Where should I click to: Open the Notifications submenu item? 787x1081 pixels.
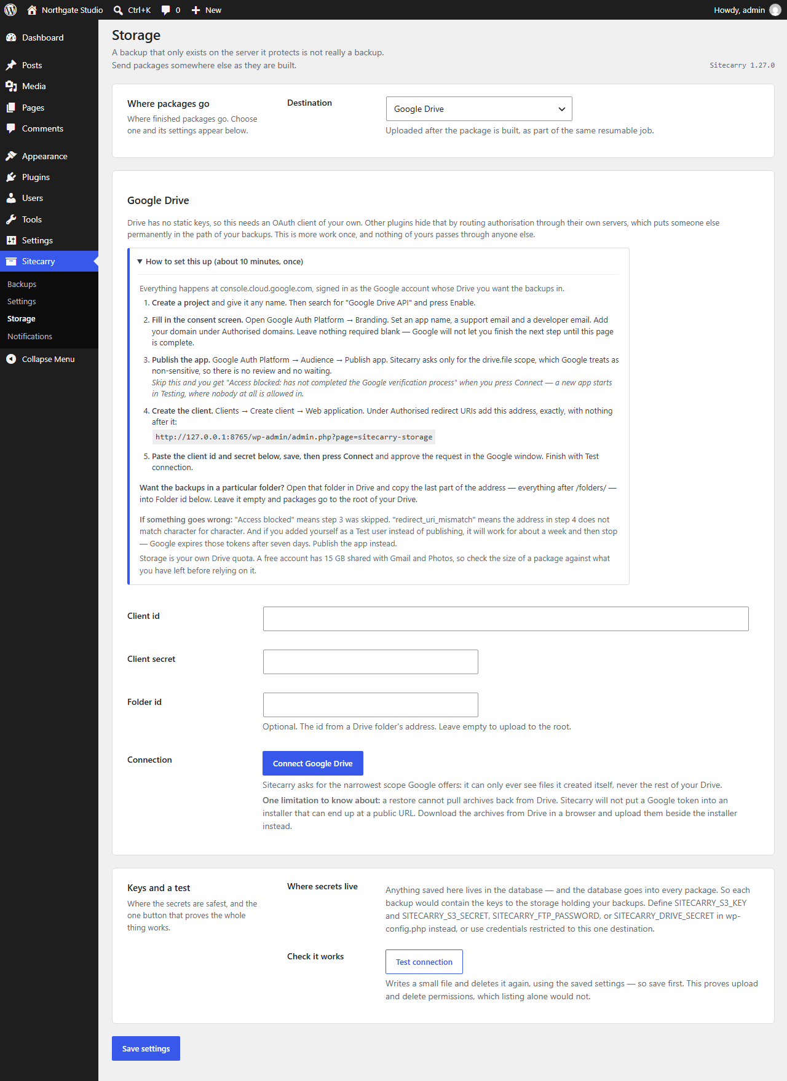tap(30, 336)
